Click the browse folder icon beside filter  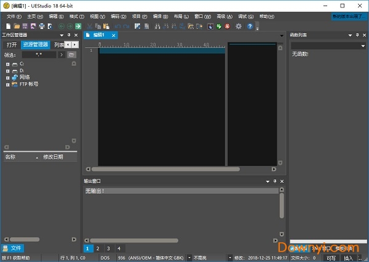point(71,55)
